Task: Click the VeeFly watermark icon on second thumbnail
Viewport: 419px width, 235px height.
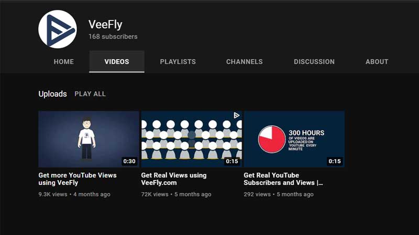Action: pos(237,115)
